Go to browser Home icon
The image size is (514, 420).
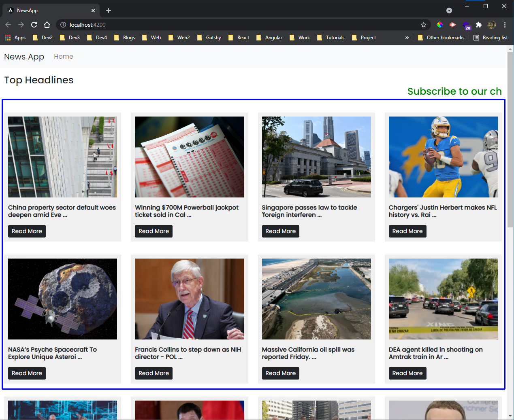pos(47,25)
